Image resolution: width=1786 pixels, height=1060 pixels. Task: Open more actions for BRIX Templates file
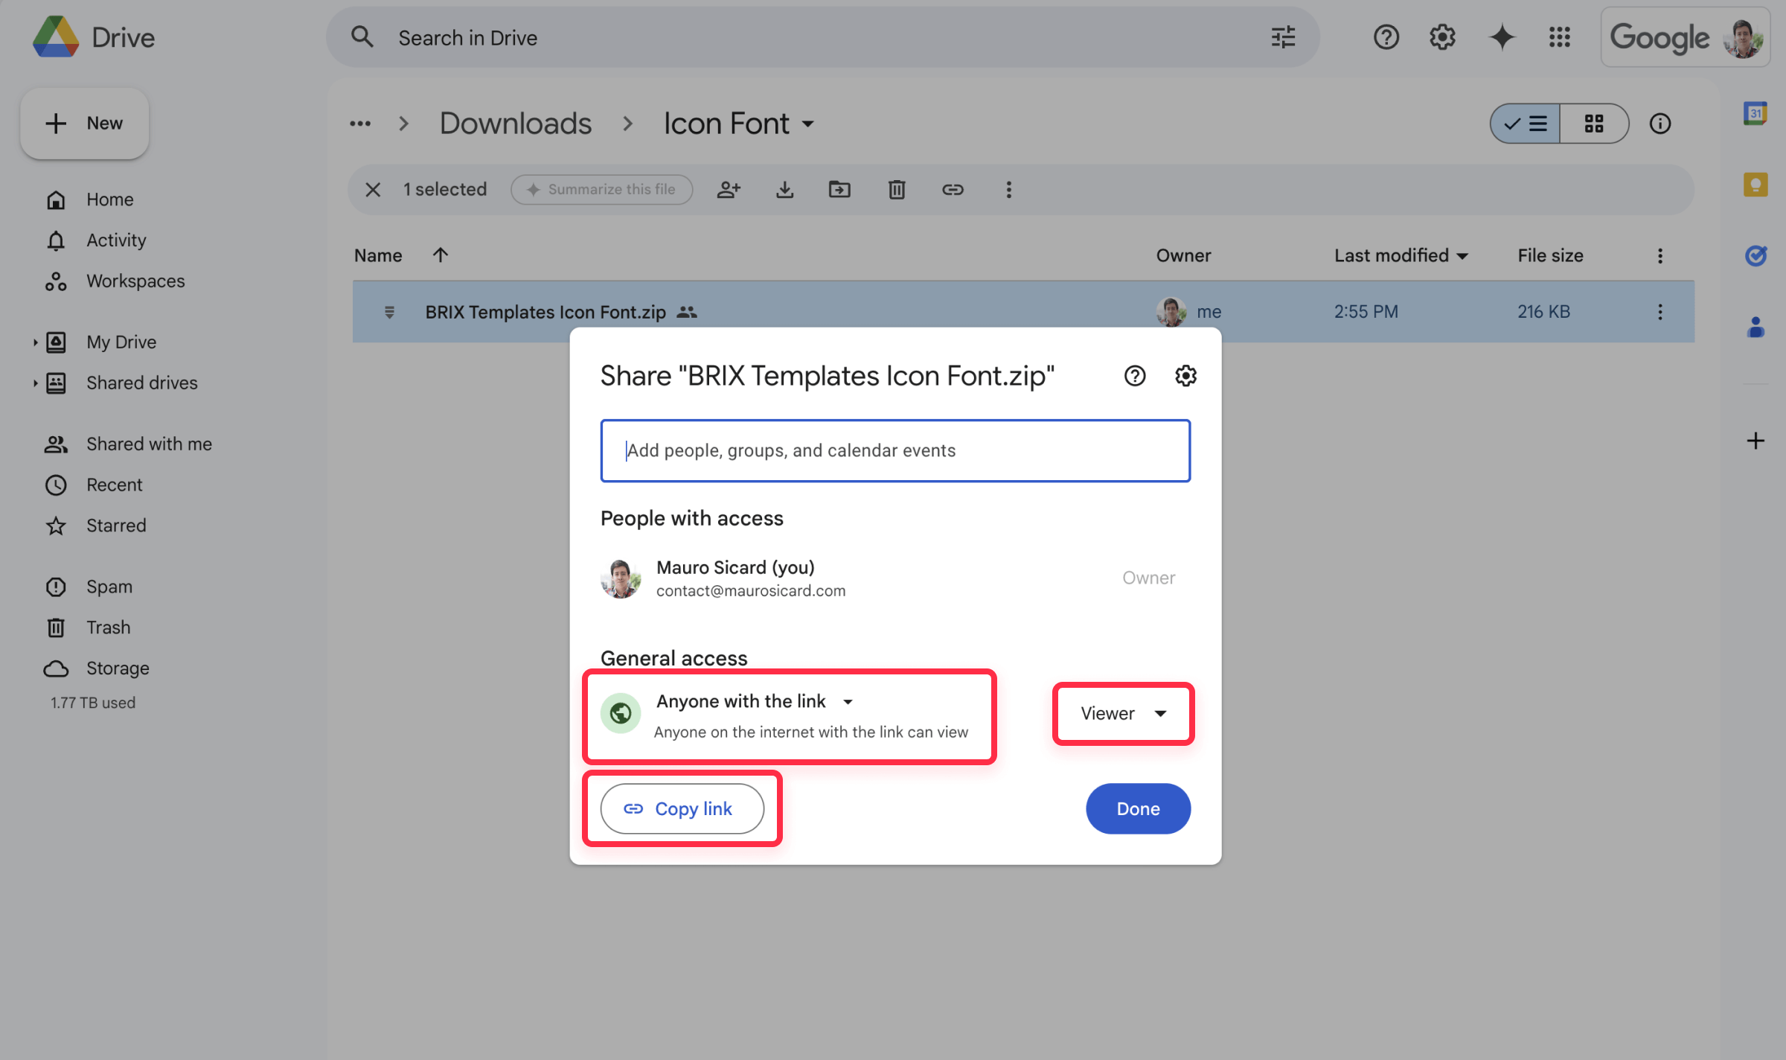pyautogui.click(x=1659, y=312)
